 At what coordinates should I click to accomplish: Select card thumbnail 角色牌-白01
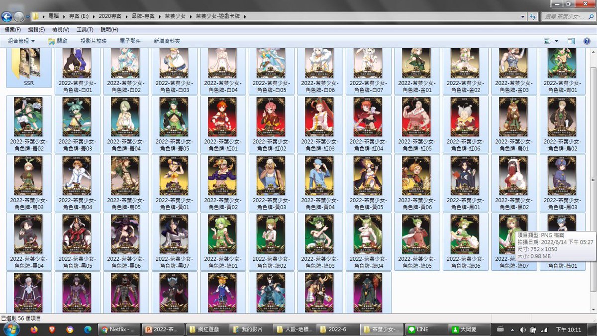pos(77,62)
